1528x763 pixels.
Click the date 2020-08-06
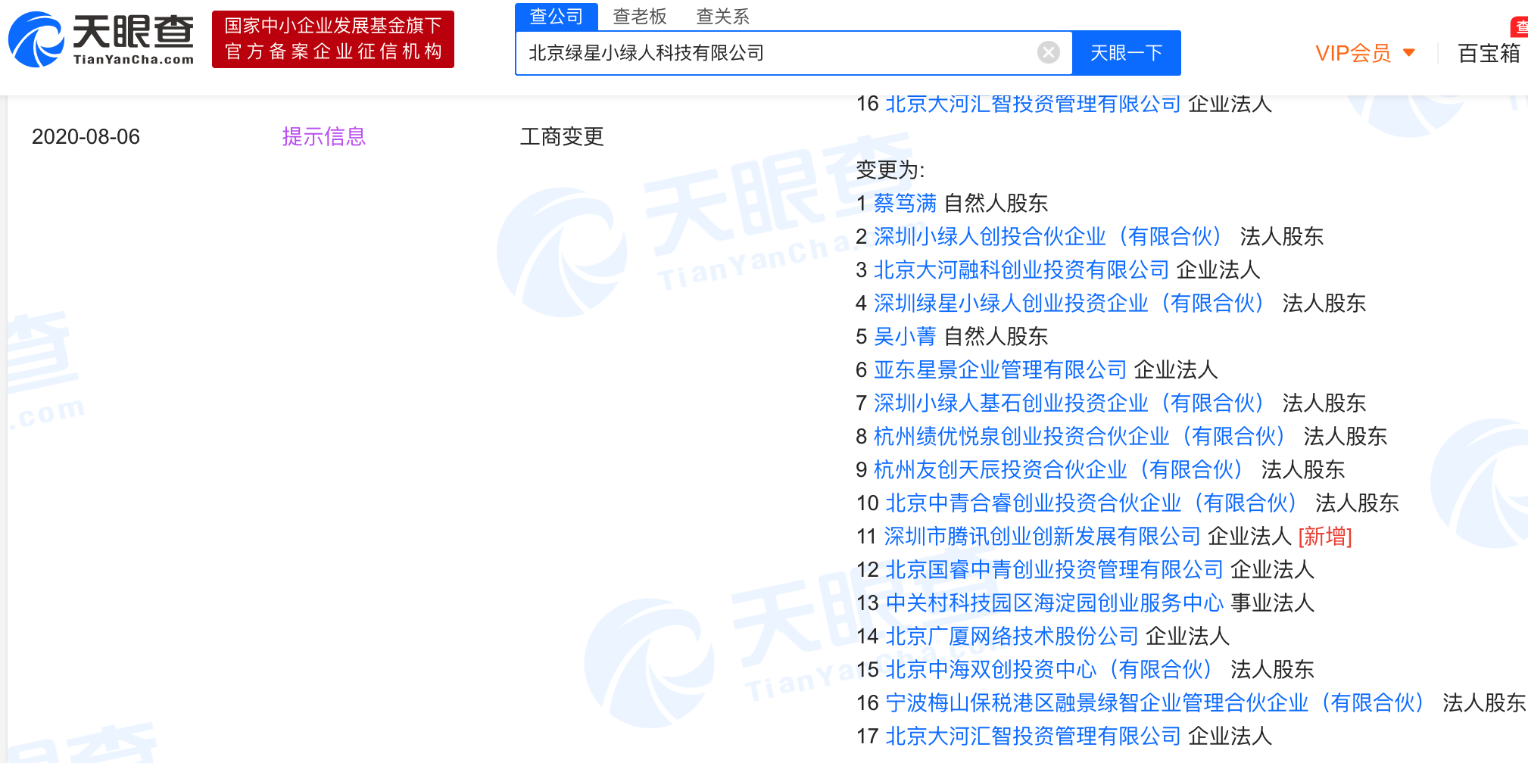click(x=86, y=136)
